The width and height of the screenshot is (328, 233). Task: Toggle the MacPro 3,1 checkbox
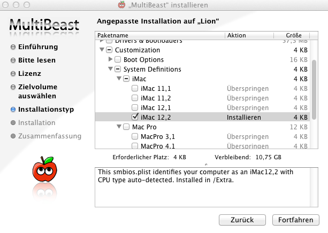[x=135, y=136]
